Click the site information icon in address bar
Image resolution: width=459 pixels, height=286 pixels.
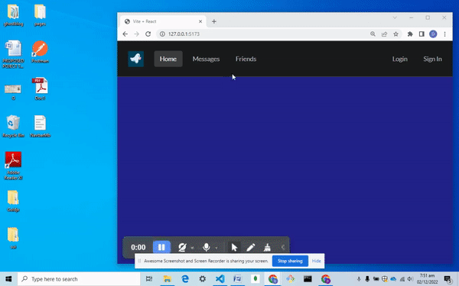162,34
